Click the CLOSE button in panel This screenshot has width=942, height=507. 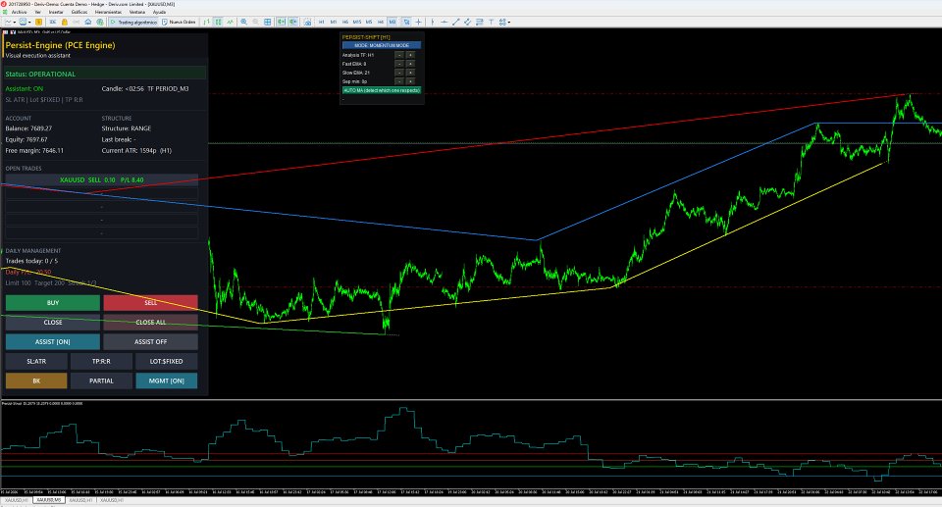coord(53,322)
